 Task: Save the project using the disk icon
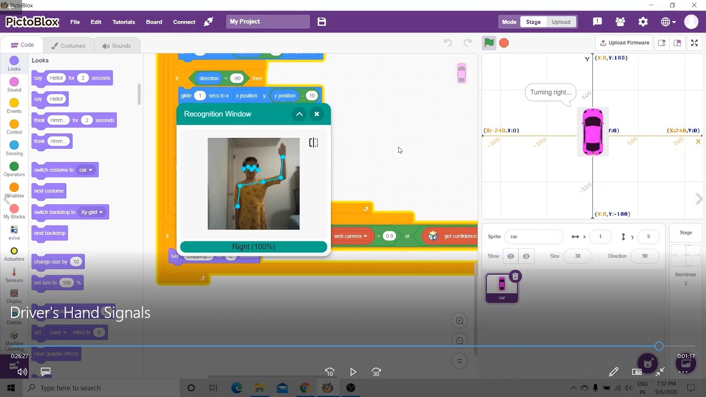point(322,22)
